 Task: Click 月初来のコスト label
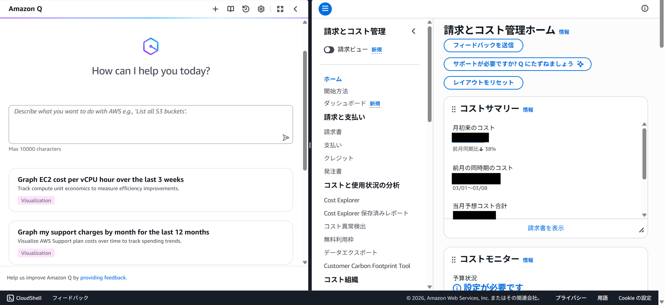[473, 128]
